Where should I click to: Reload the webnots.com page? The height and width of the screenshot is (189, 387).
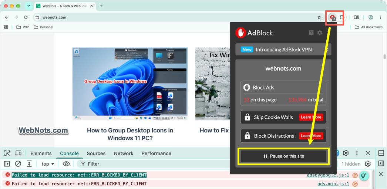point(26,17)
